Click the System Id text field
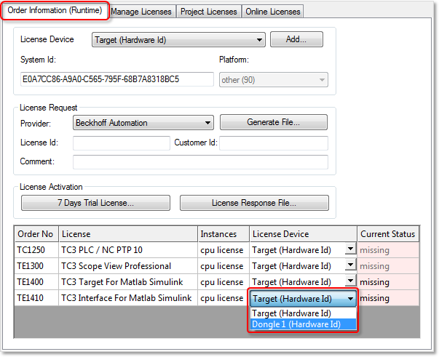Image resolution: width=439 pixels, height=357 pixels. tap(117, 79)
